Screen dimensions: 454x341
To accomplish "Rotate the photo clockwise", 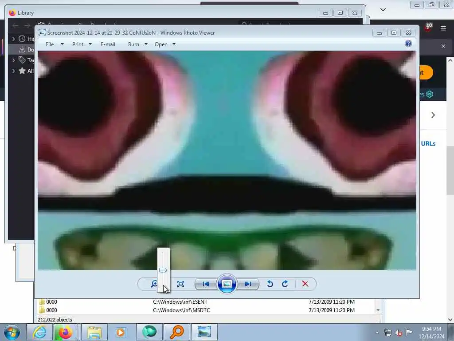I will coord(285,284).
